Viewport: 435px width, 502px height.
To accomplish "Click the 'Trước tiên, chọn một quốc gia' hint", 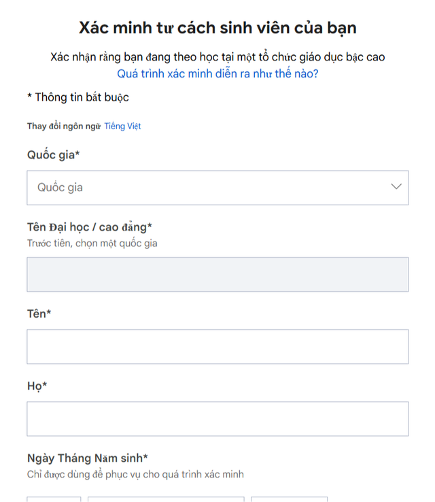I will point(92,243).
